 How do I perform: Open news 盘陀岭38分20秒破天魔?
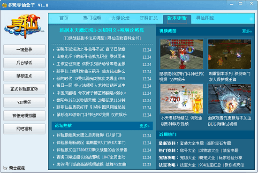pyautogui.click(x=91, y=100)
